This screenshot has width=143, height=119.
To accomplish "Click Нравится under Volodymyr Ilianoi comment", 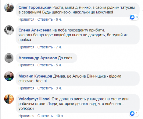I will 26,116.
